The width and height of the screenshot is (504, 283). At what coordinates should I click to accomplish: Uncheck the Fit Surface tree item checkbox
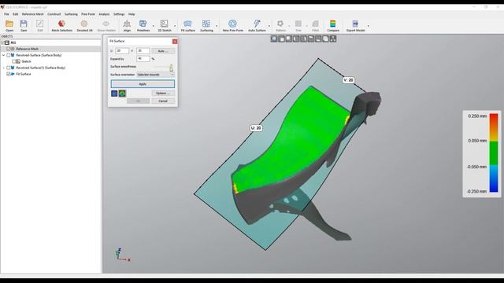pyautogui.click(x=9, y=74)
